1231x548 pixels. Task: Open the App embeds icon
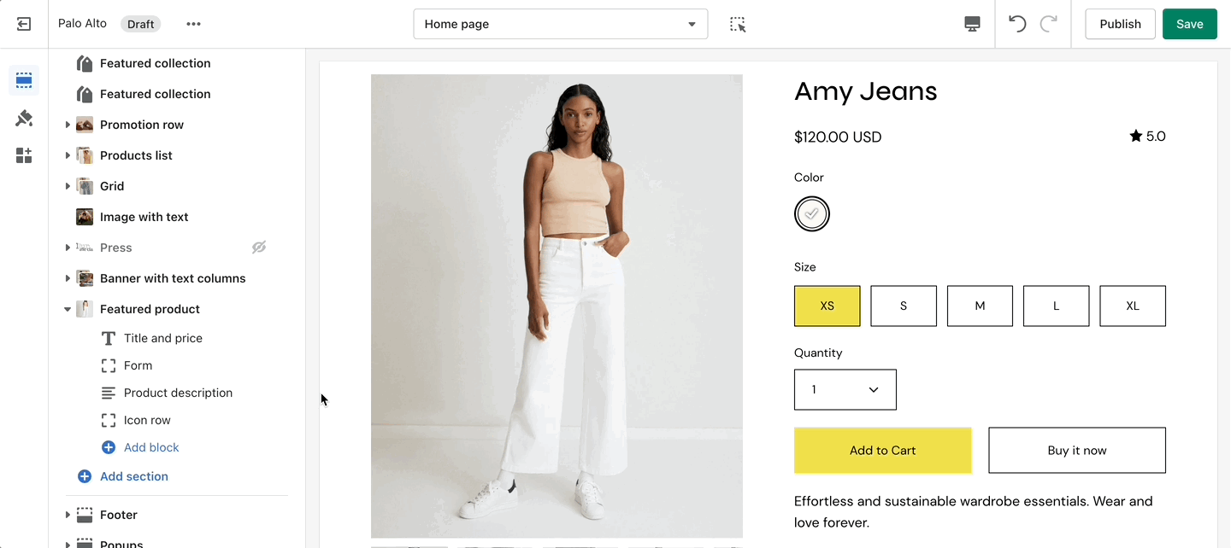point(24,155)
